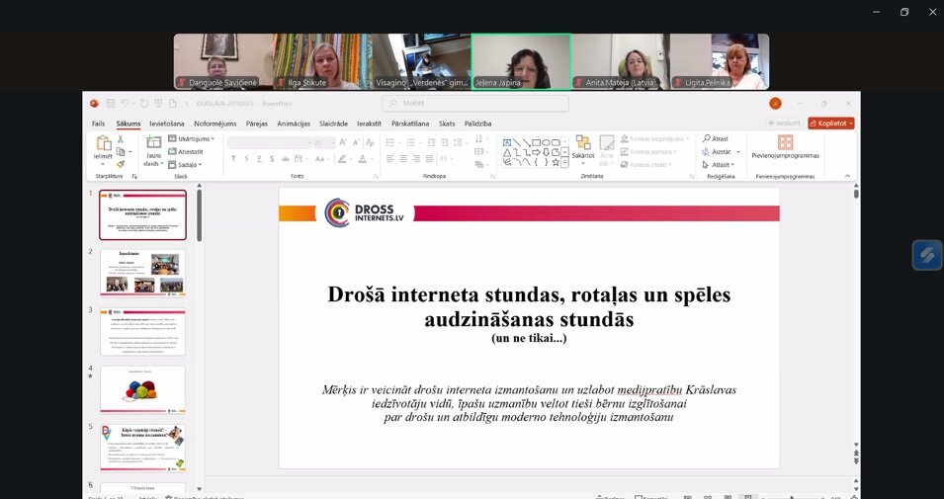Screen dimensions: 944x499
Task: Open the Sakārtot arrange icon
Action: [582, 145]
